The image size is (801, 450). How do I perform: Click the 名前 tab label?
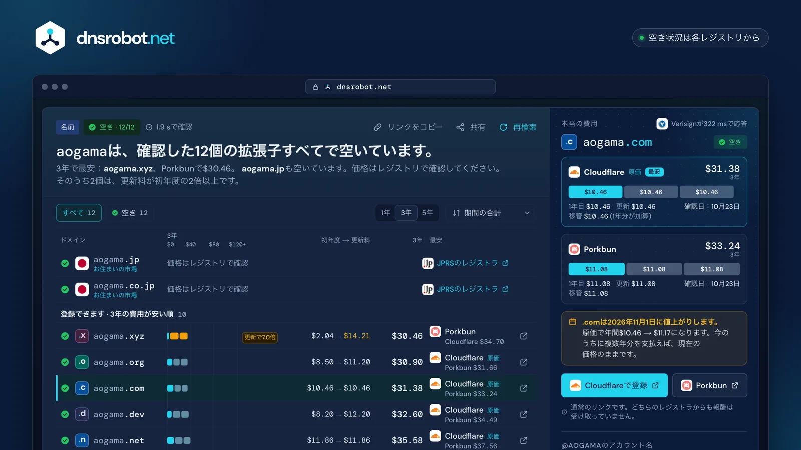click(x=68, y=127)
